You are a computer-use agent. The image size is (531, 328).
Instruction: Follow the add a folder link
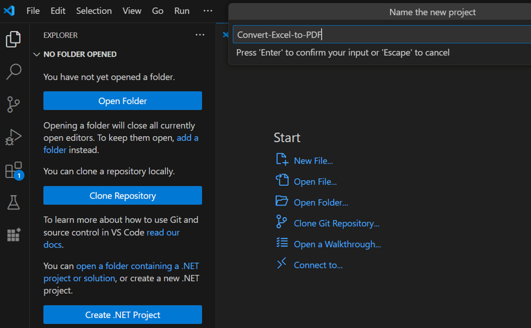(x=187, y=138)
